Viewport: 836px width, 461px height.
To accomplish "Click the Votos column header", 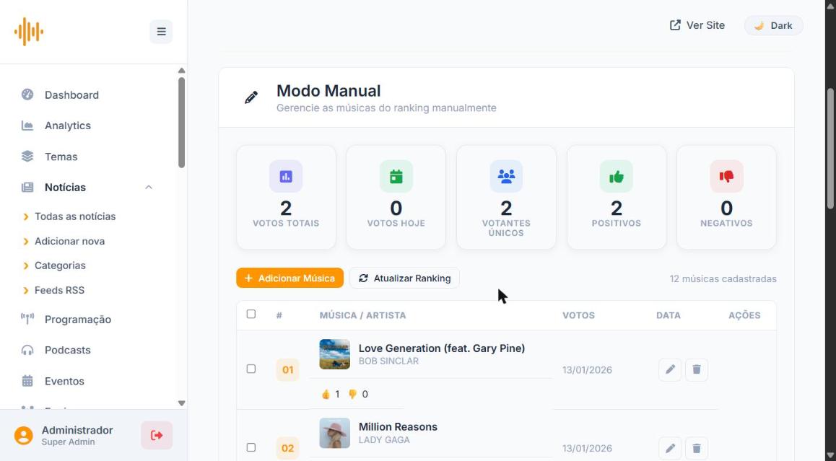I will [x=578, y=315].
